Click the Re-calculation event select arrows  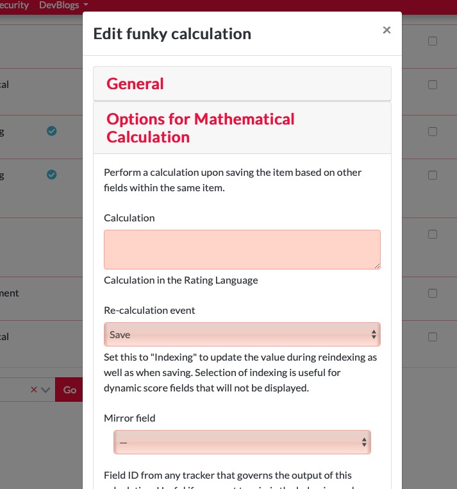click(x=374, y=334)
